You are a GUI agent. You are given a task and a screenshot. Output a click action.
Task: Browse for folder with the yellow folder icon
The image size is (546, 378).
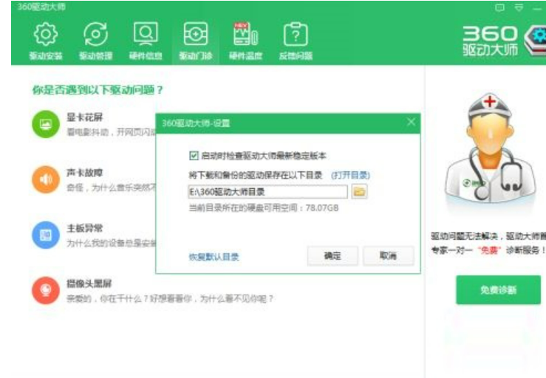pos(359,191)
